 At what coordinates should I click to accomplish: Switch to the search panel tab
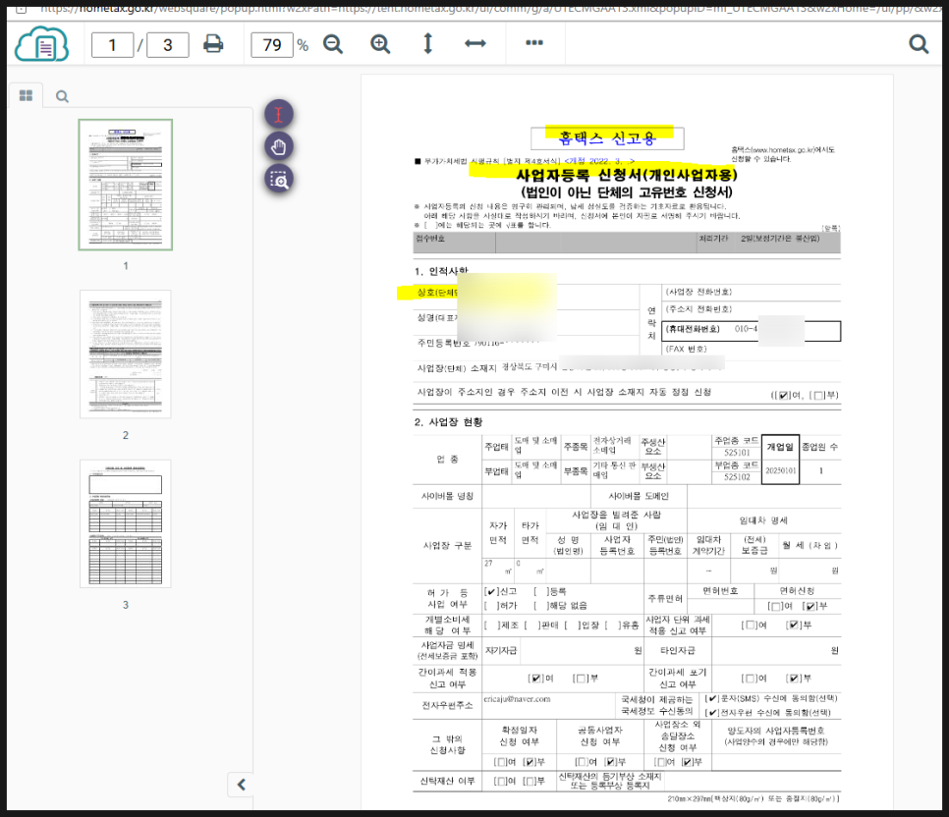pos(62,96)
